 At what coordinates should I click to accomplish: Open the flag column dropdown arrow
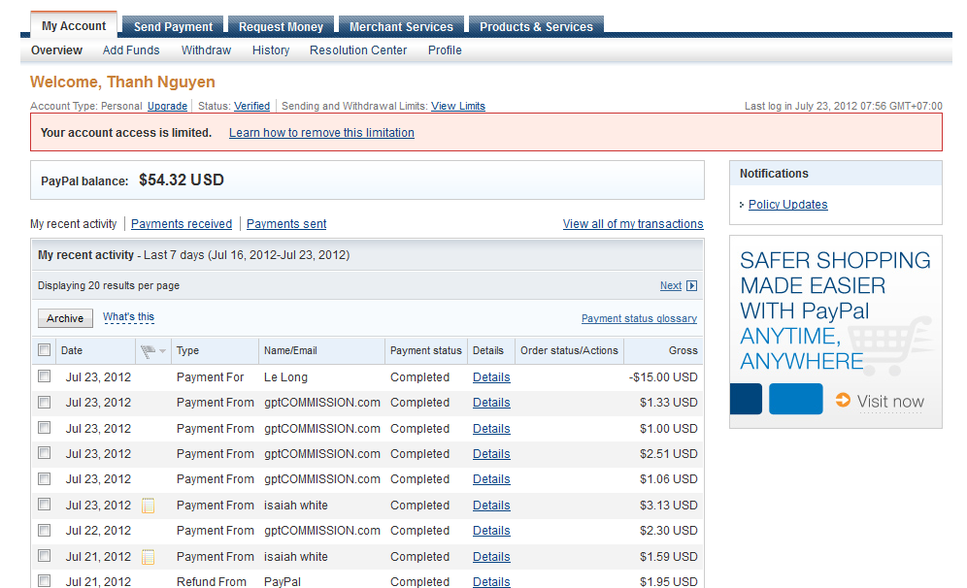(x=163, y=351)
